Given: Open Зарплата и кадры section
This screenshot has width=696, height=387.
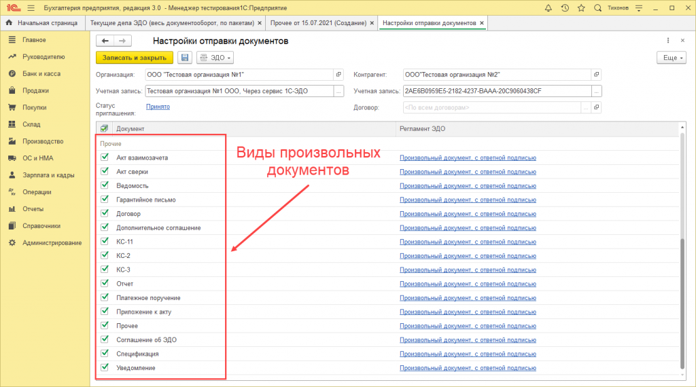Looking at the screenshot, I should [x=48, y=175].
